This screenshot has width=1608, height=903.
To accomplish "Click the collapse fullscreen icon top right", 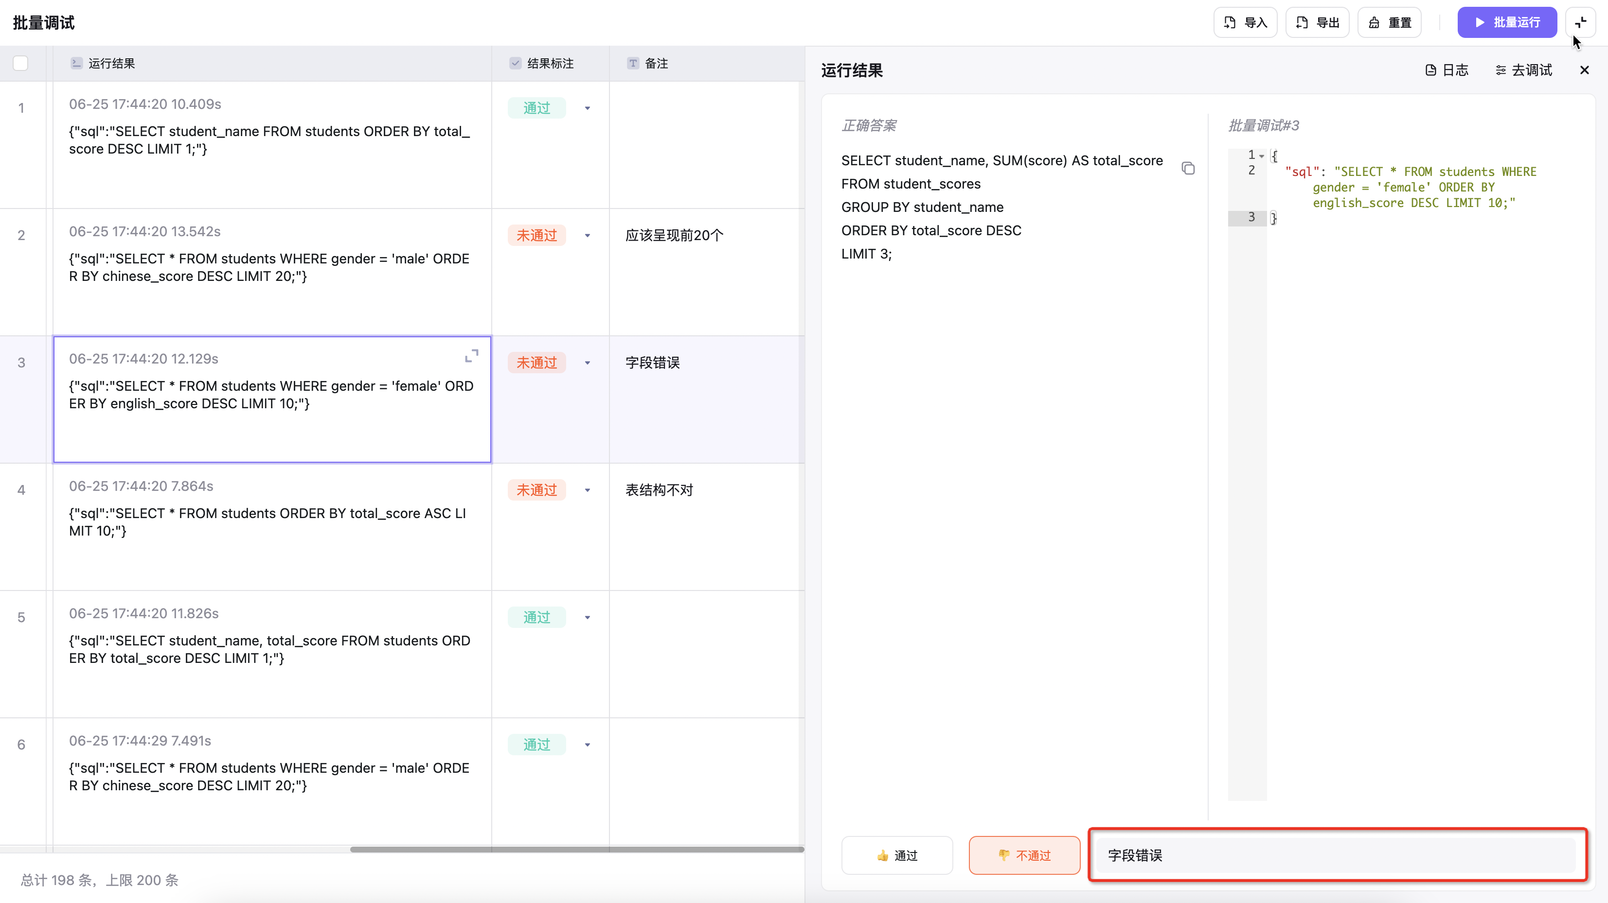I will click(1581, 22).
